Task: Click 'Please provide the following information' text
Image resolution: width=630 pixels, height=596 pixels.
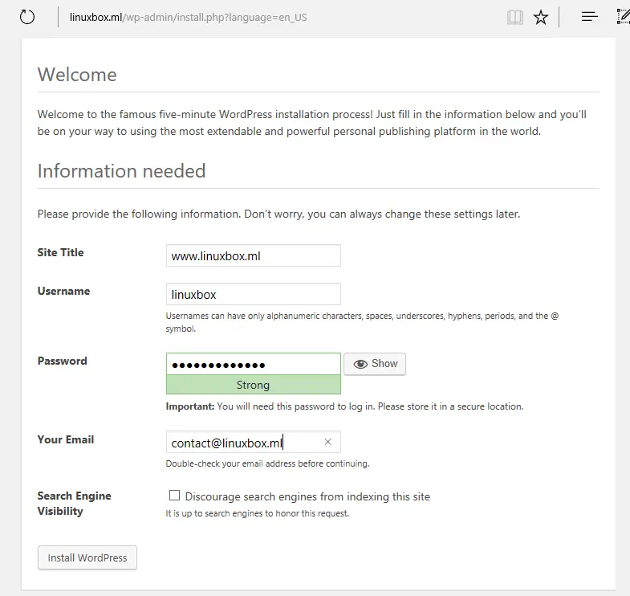Action: 278,214
